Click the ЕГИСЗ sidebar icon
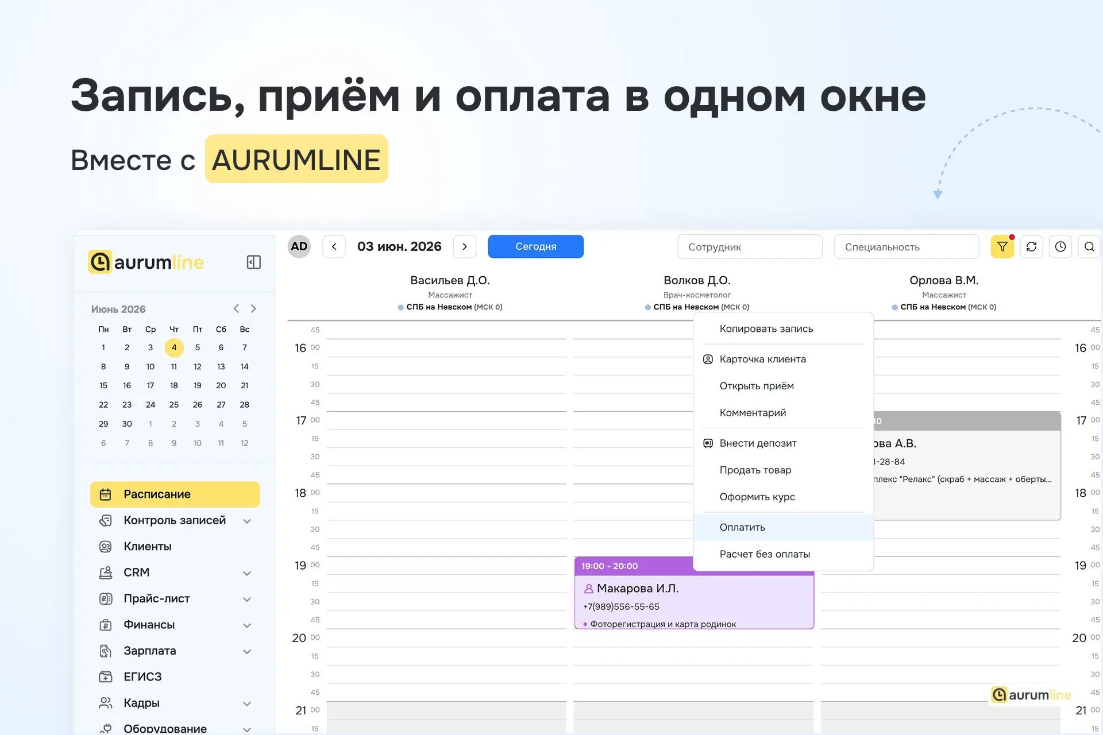 (x=105, y=677)
